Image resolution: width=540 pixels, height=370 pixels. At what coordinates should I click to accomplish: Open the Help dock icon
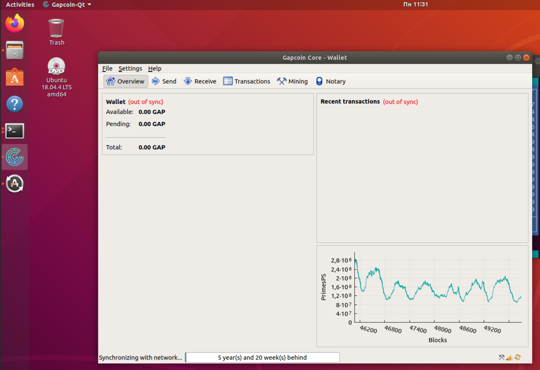coord(14,104)
